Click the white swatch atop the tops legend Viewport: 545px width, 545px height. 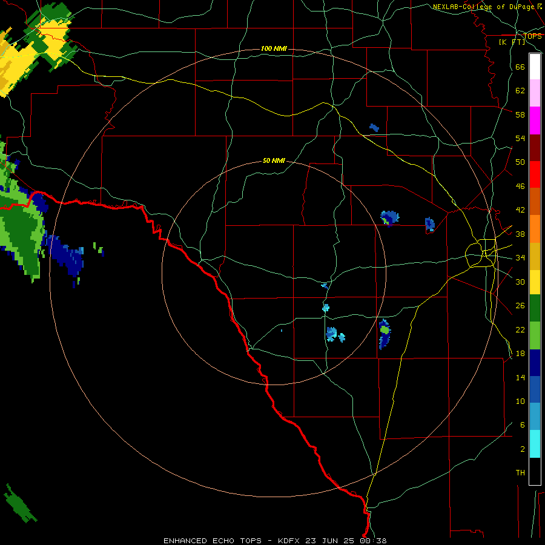tap(535, 67)
